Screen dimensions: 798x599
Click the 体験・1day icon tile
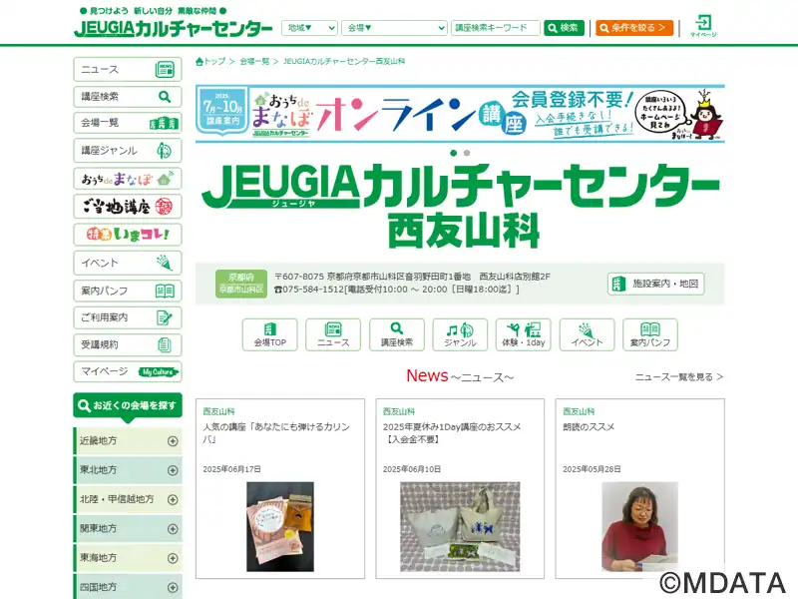tap(523, 334)
